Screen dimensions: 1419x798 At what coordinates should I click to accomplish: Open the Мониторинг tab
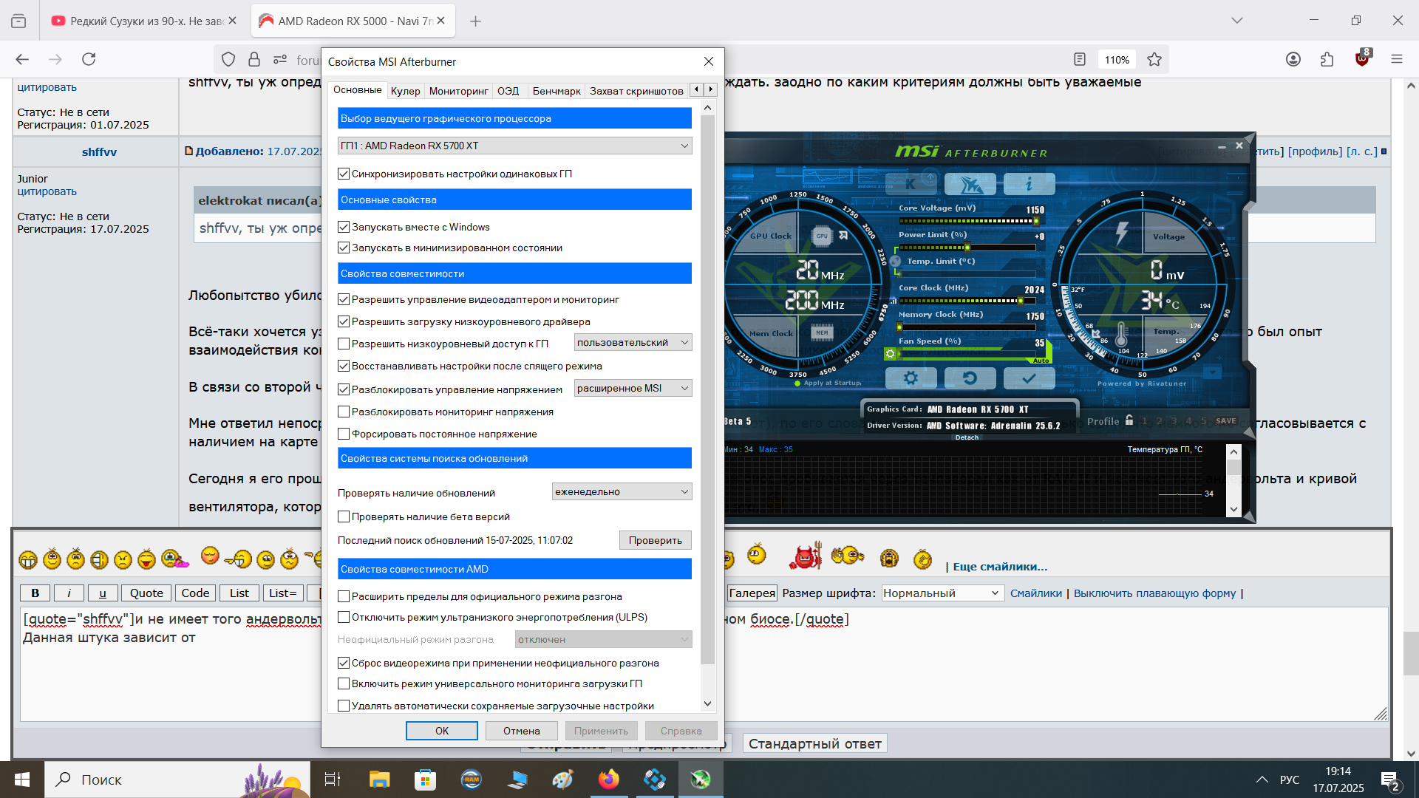click(458, 91)
